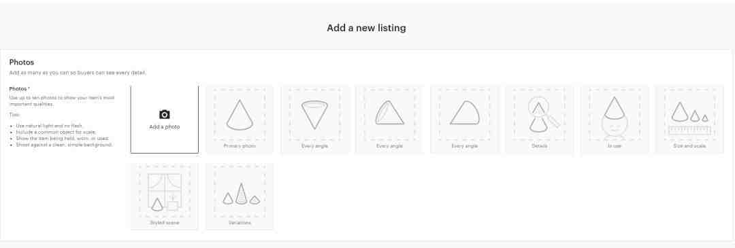Click the 'Photos' section heading
The height and width of the screenshot is (248, 735).
[22, 63]
